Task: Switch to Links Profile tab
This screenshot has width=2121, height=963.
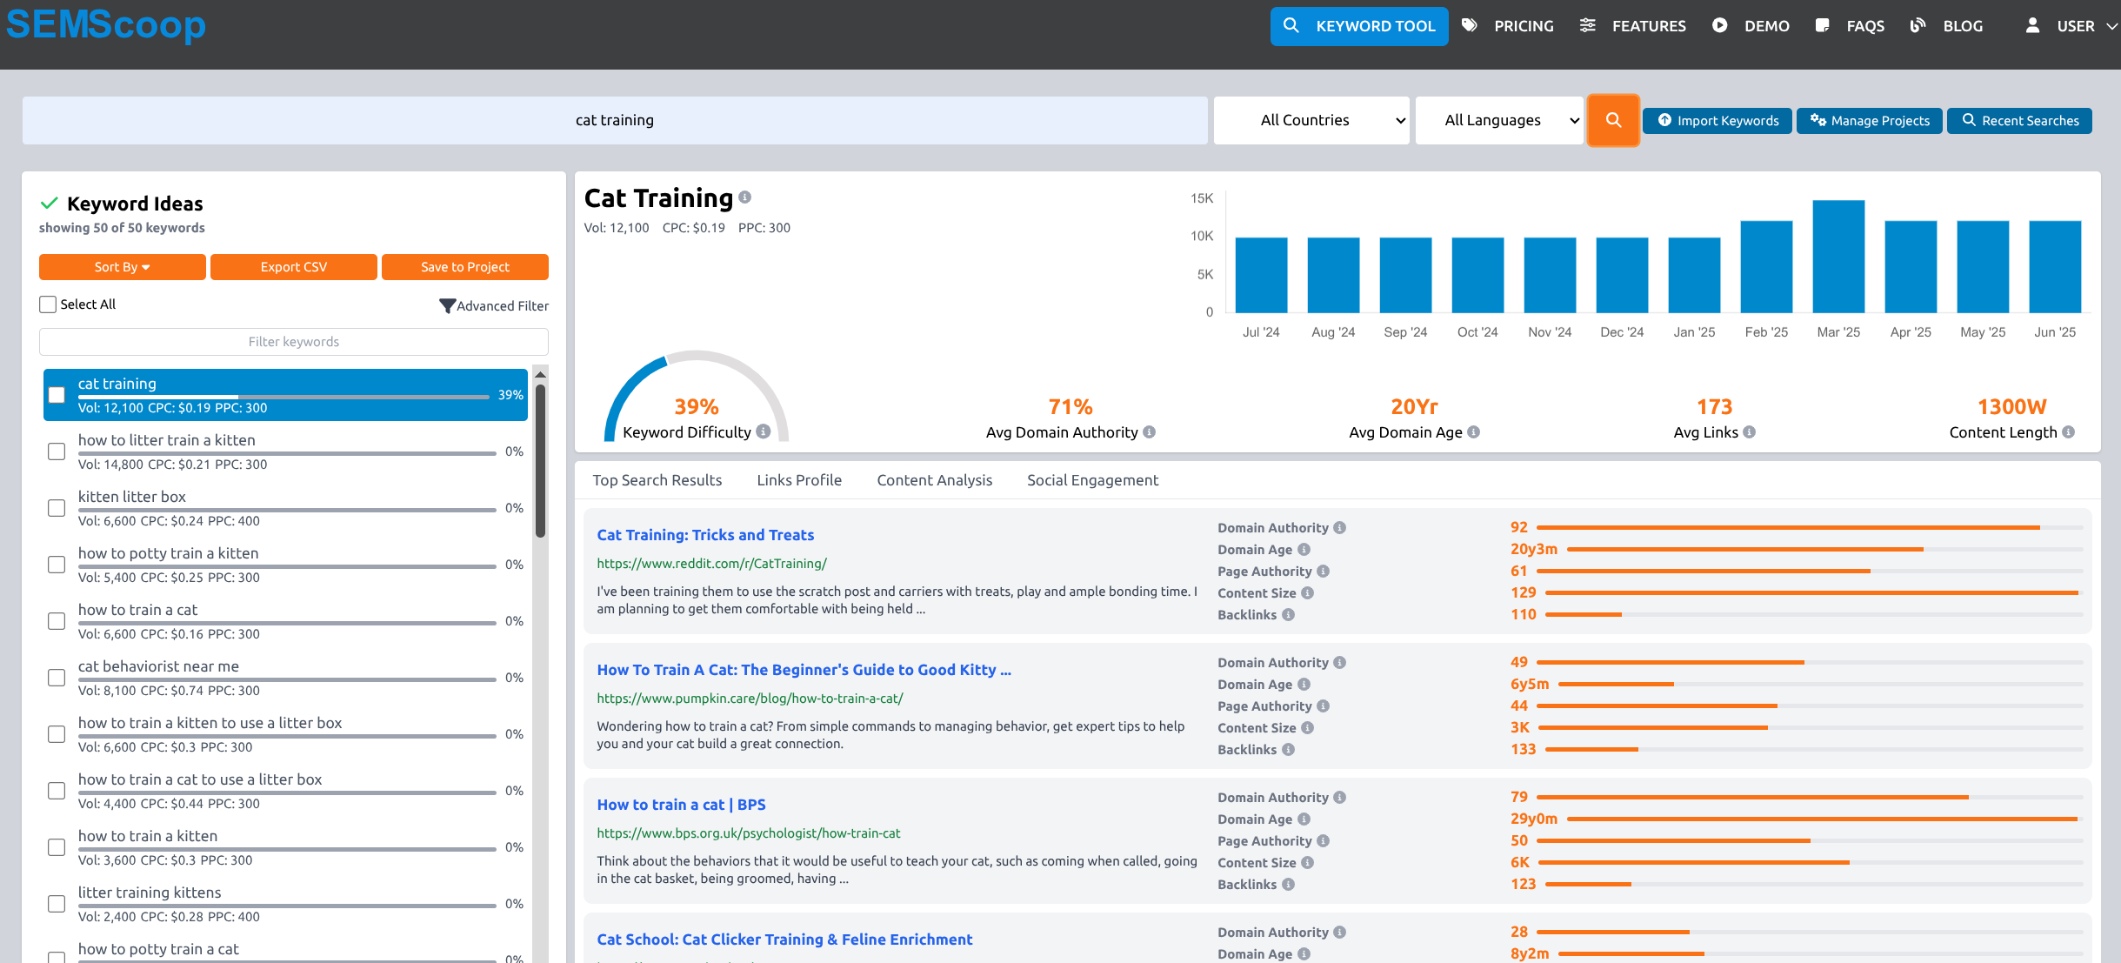Action: click(798, 480)
